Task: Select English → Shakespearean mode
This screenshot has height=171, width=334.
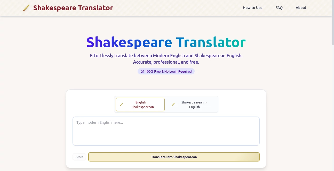Action: 140,104
